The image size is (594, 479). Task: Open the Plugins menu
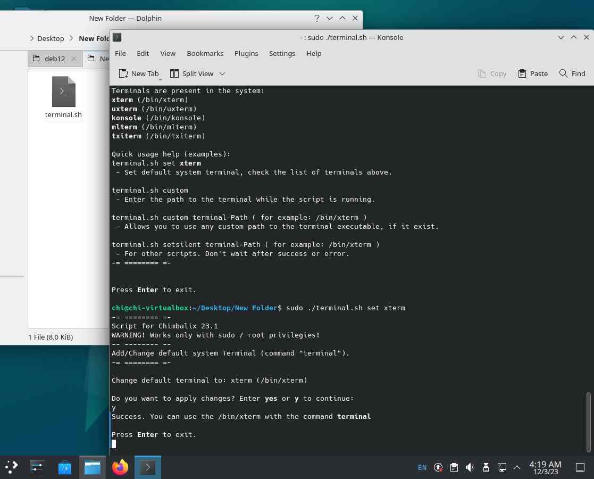pos(246,53)
